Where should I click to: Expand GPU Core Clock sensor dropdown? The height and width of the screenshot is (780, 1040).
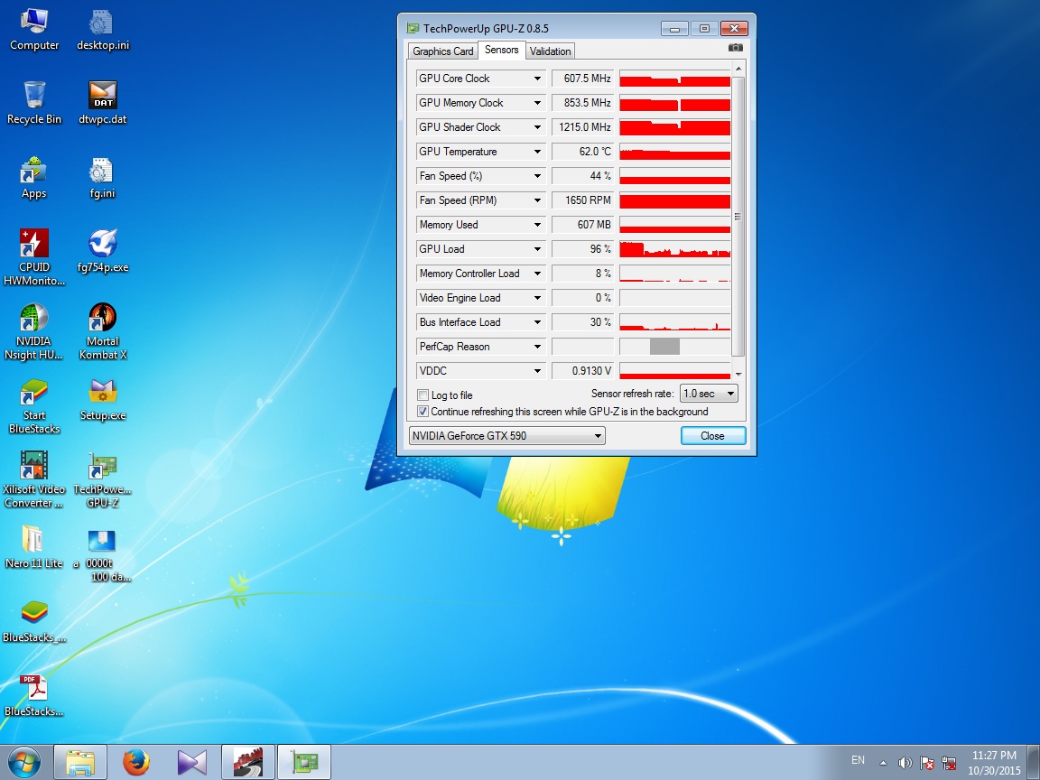click(x=537, y=79)
